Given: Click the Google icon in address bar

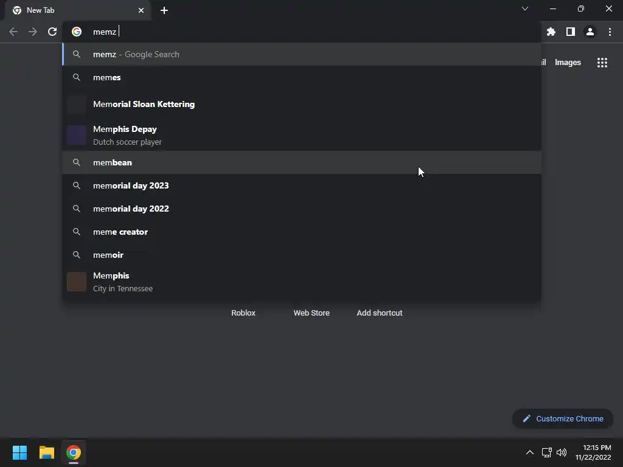Looking at the screenshot, I should pyautogui.click(x=77, y=32).
